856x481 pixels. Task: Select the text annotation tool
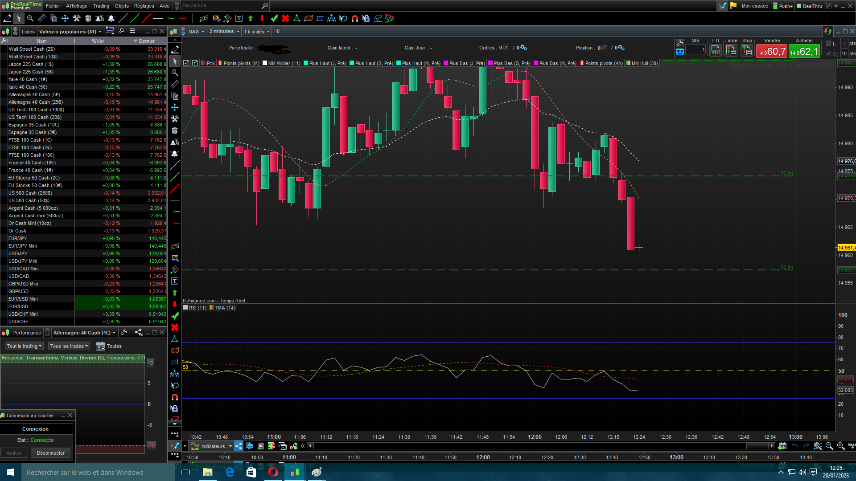[x=239, y=18]
